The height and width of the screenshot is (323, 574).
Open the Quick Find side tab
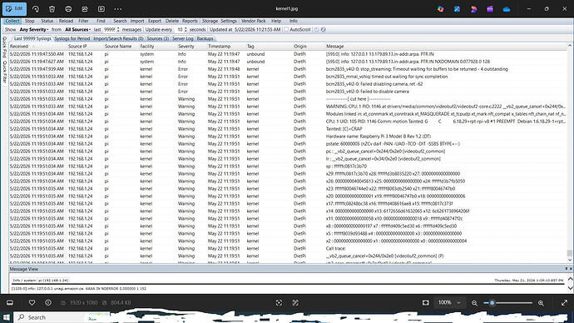[4, 47]
